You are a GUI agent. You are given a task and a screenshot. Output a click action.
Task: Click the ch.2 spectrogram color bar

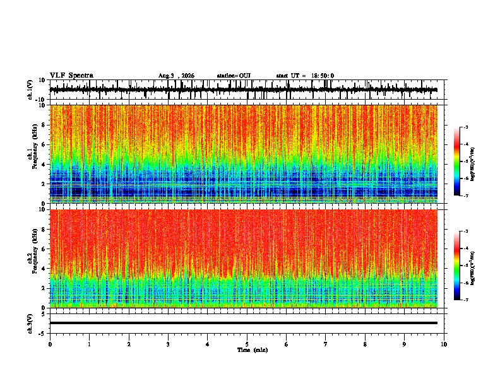click(456, 266)
